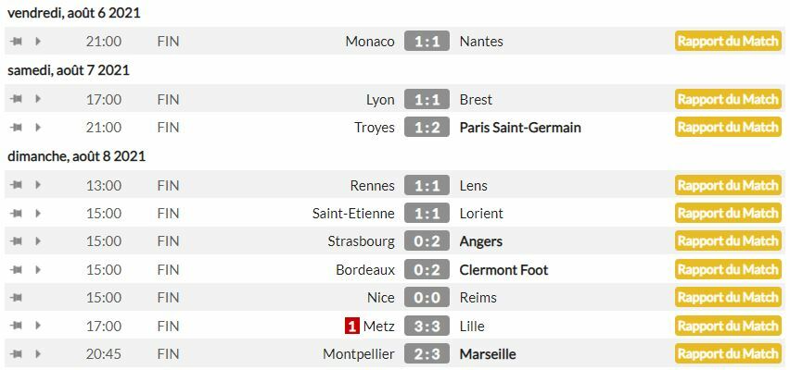This screenshot has height=370, width=790.
Task: Click the 3:3 score of Metz vs Lille
Action: [x=427, y=327]
